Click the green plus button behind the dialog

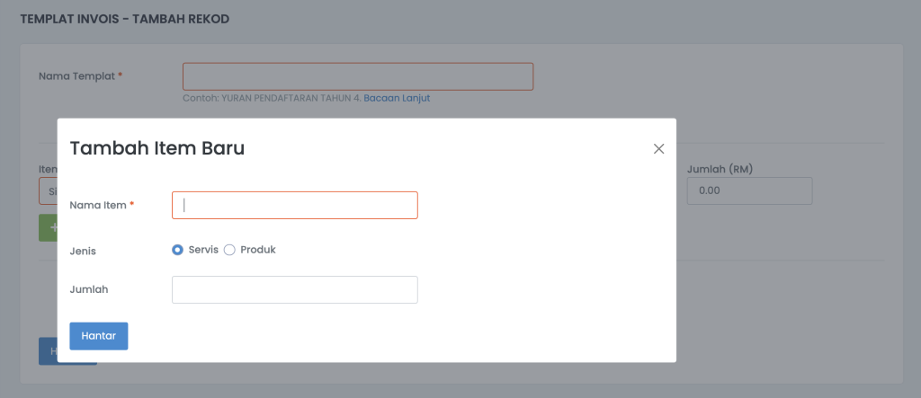pos(48,228)
